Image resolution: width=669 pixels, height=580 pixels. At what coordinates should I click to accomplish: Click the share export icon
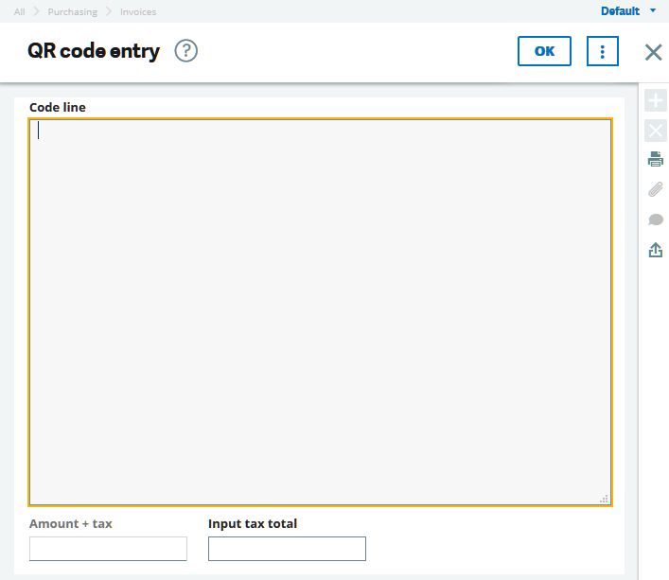656,250
